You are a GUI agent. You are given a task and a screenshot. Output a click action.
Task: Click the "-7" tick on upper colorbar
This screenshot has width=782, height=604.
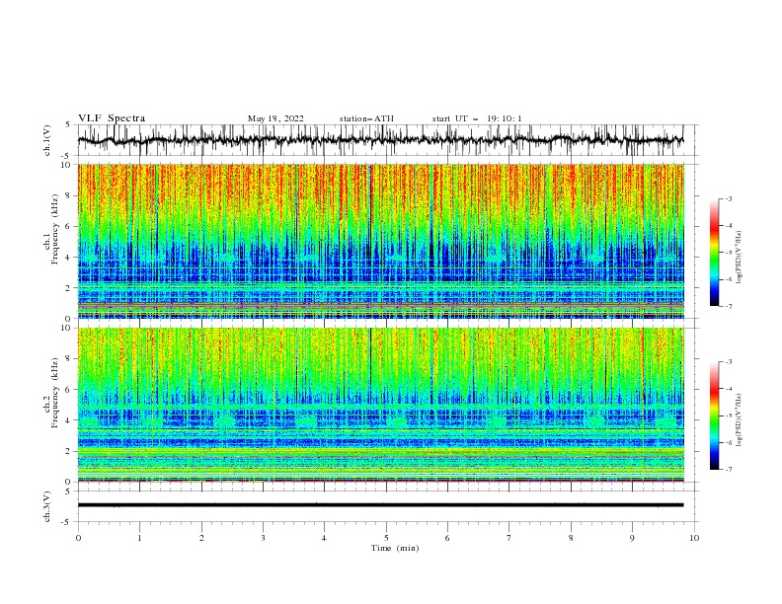tap(729, 306)
